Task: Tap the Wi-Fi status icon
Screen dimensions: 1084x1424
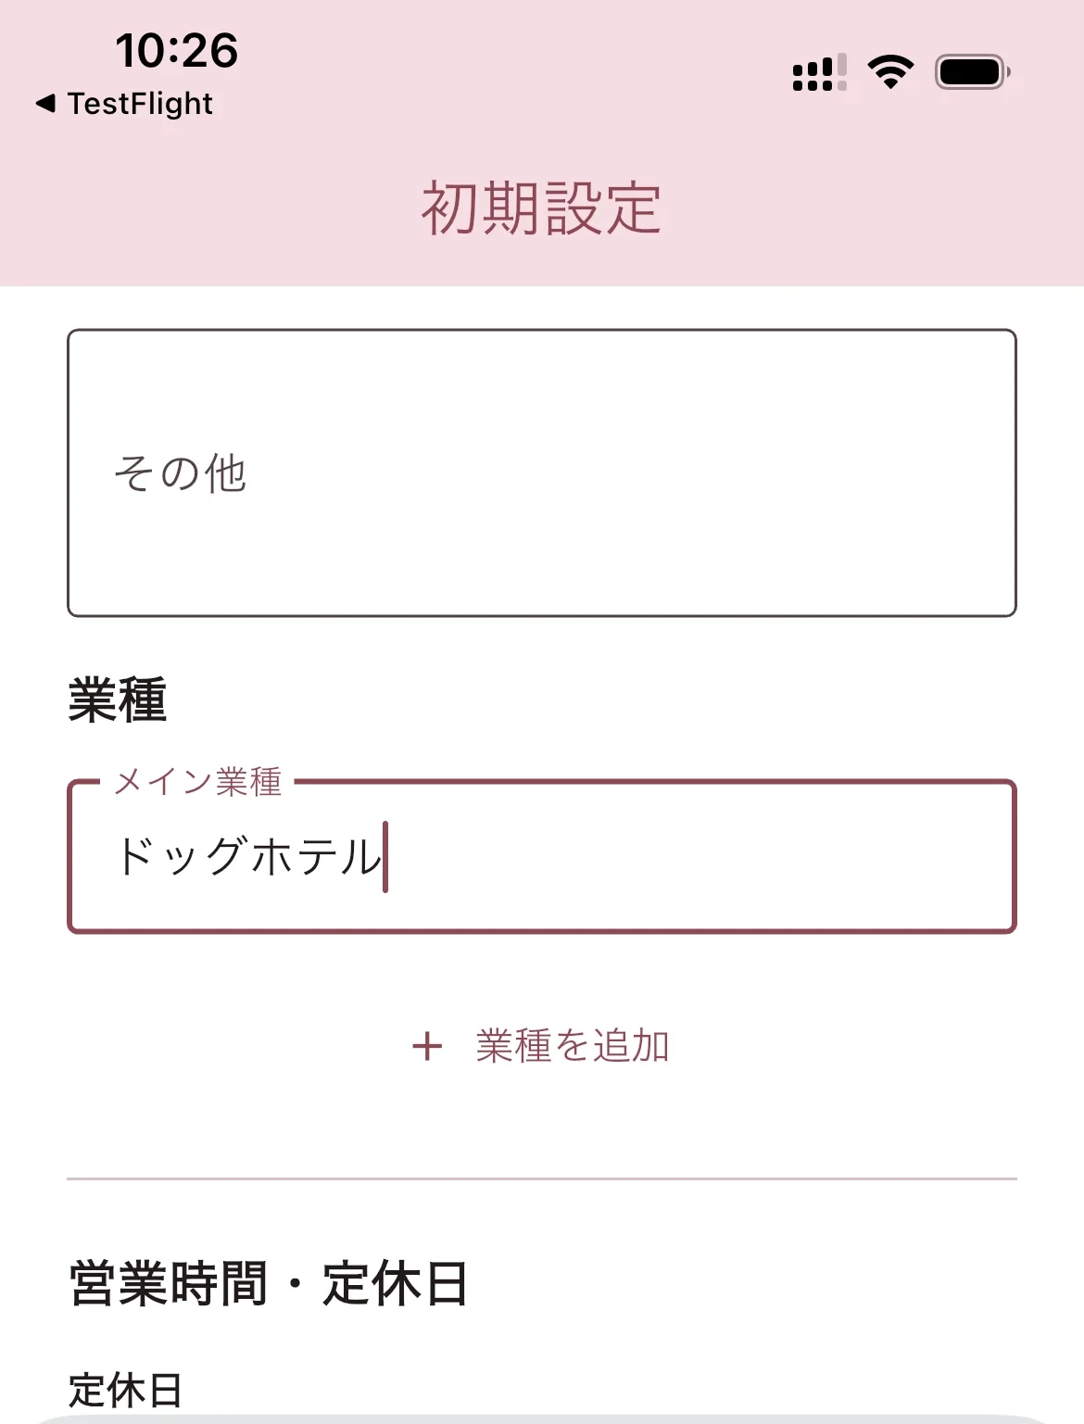Action: (x=890, y=71)
